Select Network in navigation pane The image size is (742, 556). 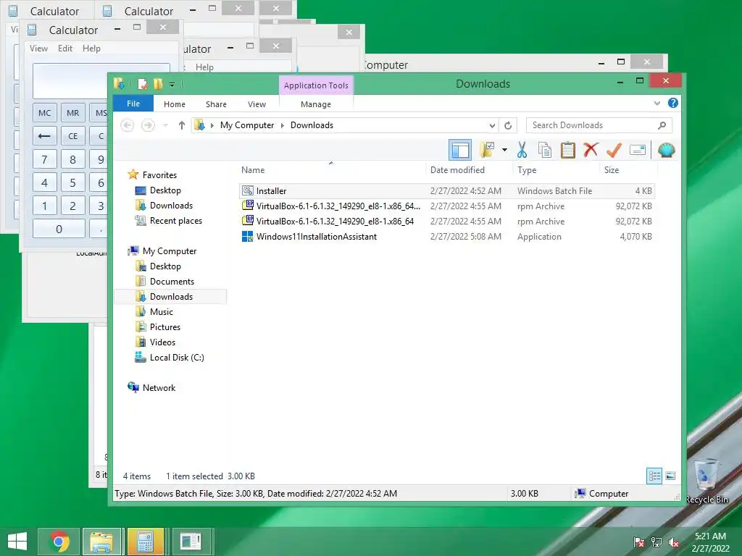159,388
